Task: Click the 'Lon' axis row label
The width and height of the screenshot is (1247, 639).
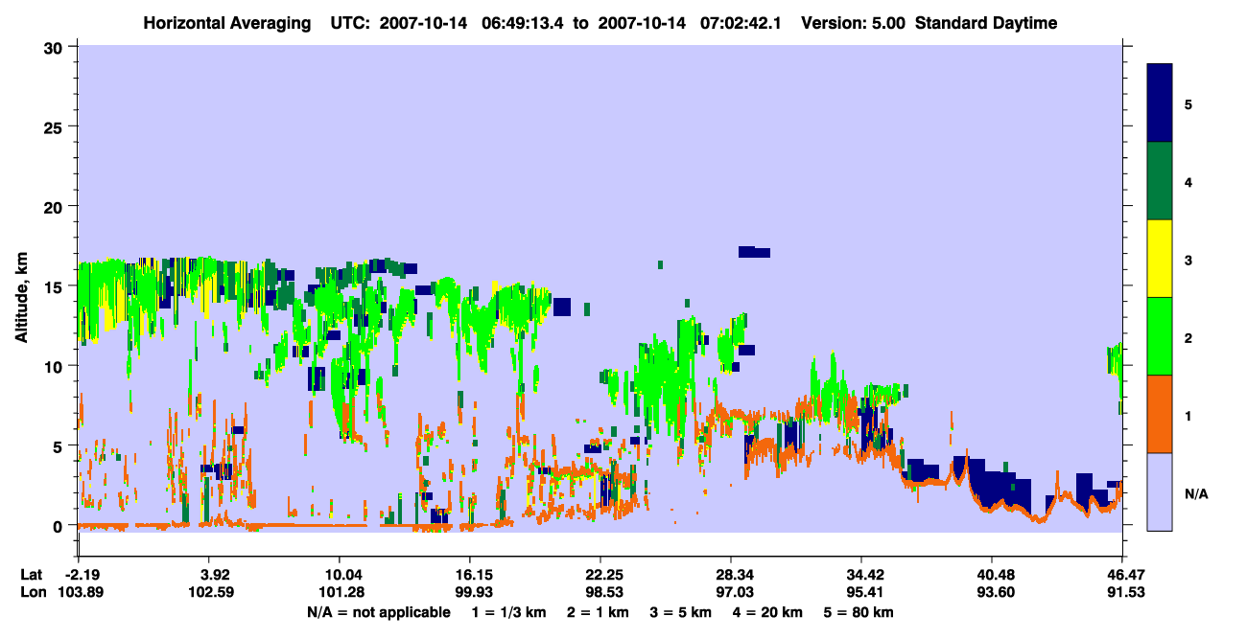Action: click(x=33, y=592)
